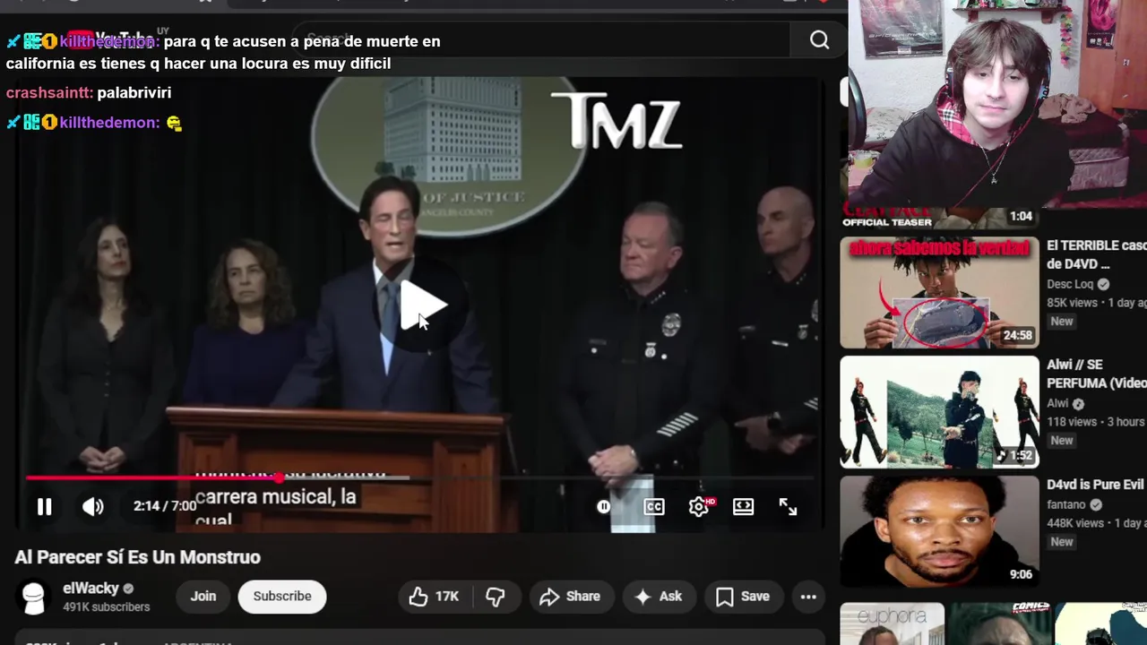1147x645 pixels.
Task: Click the Join membership button
Action: (203, 597)
